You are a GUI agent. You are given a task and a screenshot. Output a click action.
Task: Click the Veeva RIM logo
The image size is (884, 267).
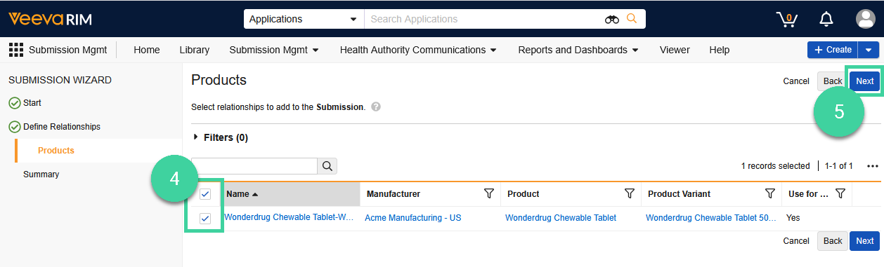pos(50,19)
